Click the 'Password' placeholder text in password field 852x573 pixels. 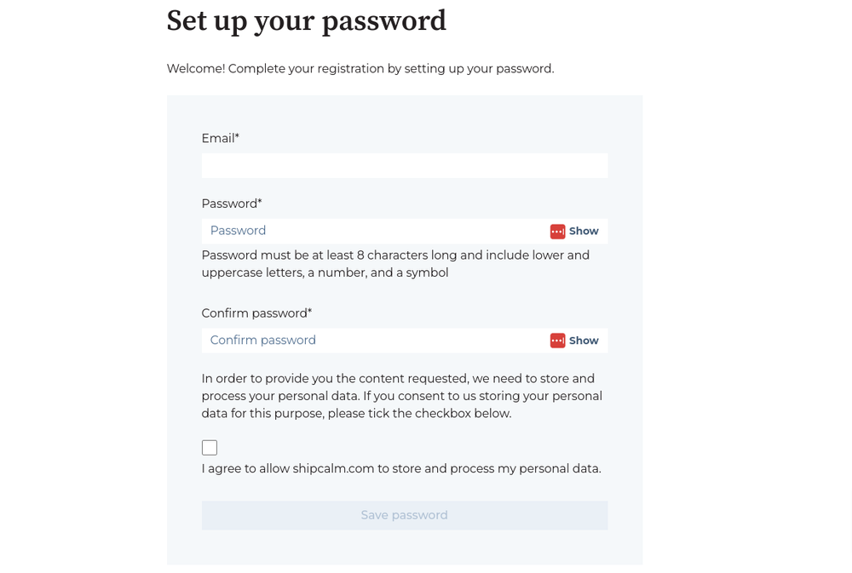point(238,231)
